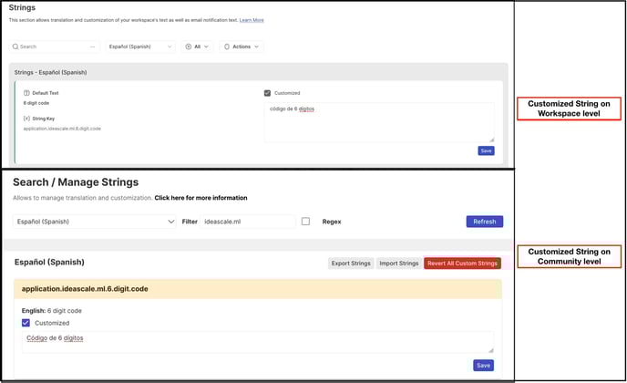Expand the All filter dropdown

point(197,47)
